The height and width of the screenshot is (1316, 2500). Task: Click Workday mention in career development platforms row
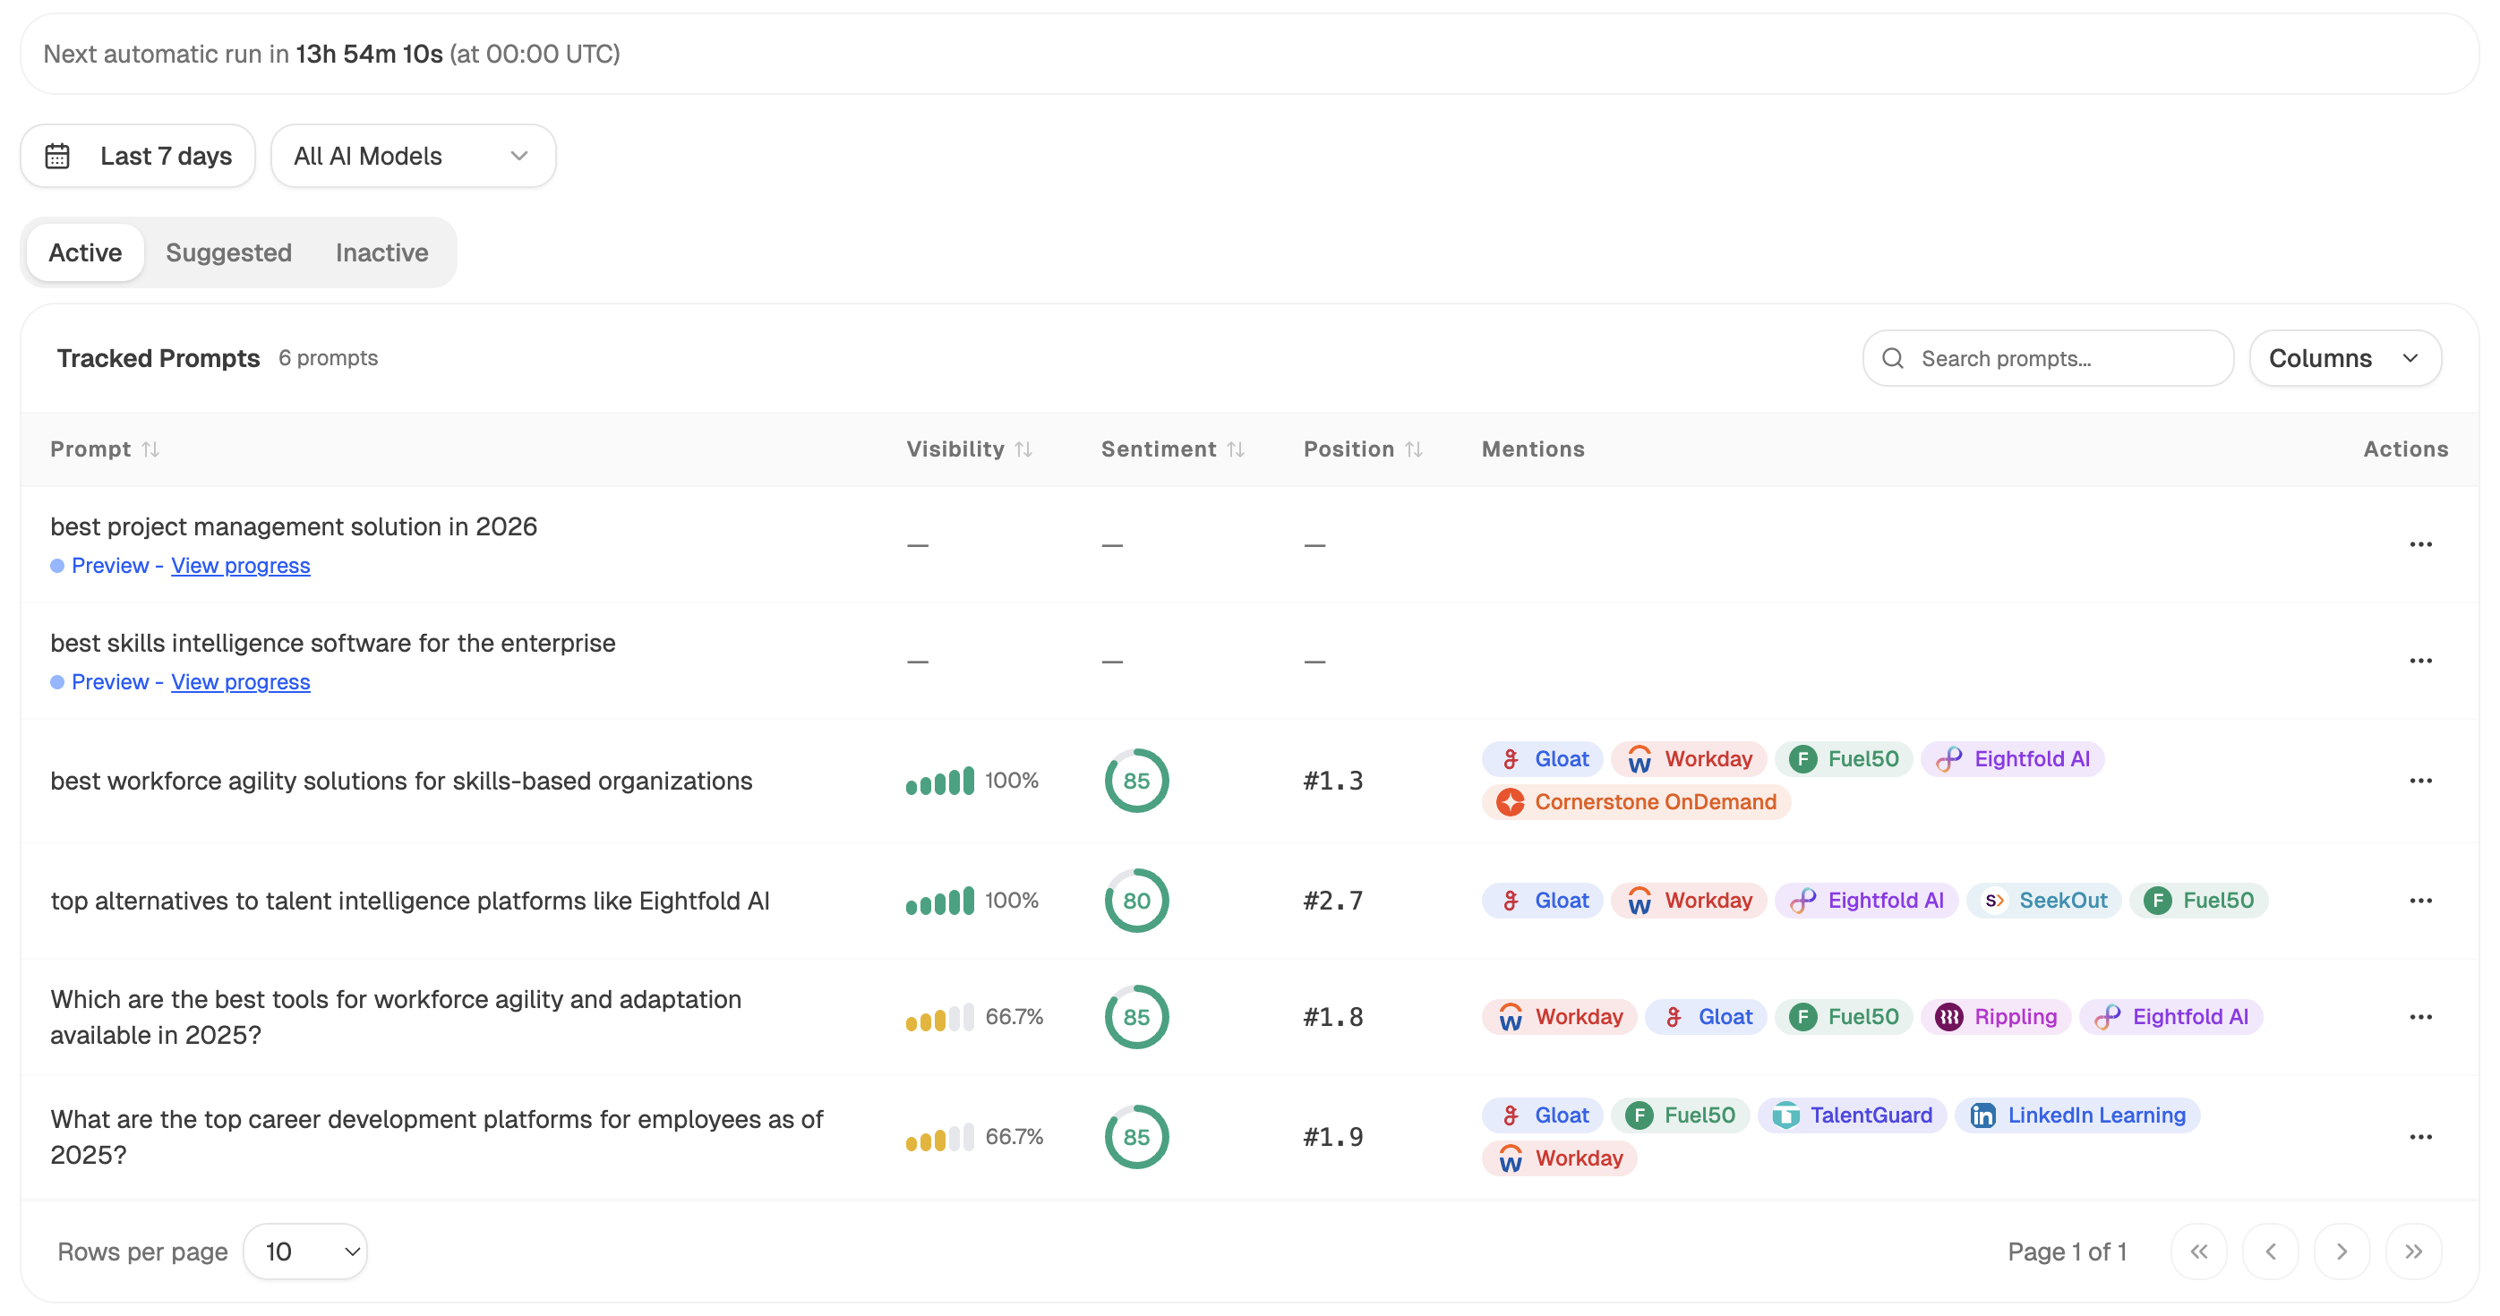pyautogui.click(x=1559, y=1158)
